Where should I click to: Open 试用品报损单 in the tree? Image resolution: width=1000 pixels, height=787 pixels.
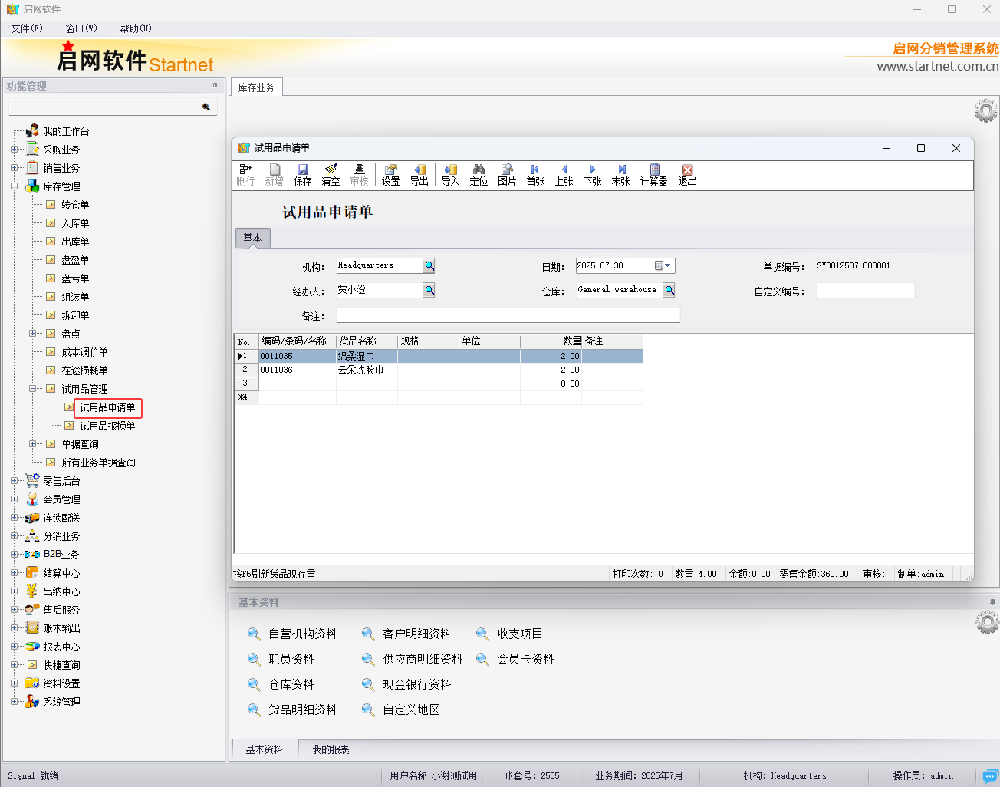(107, 426)
